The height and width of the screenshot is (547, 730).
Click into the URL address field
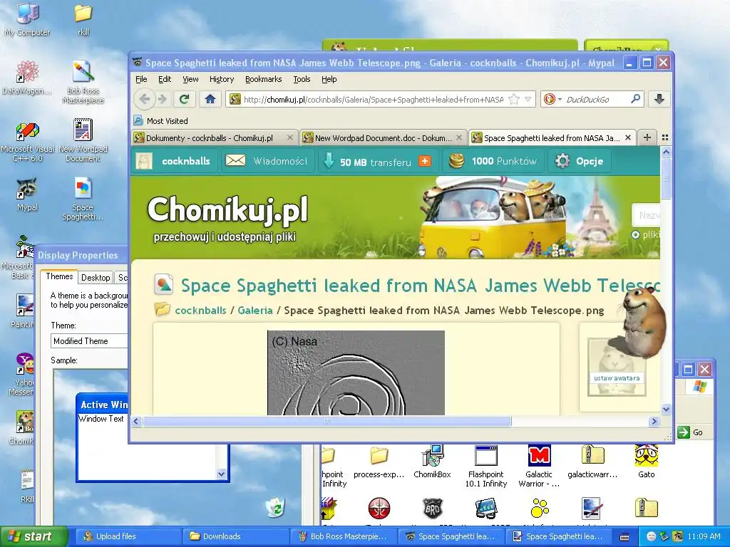(374, 99)
